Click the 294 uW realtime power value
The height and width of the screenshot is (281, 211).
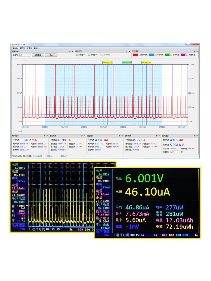tap(173, 149)
